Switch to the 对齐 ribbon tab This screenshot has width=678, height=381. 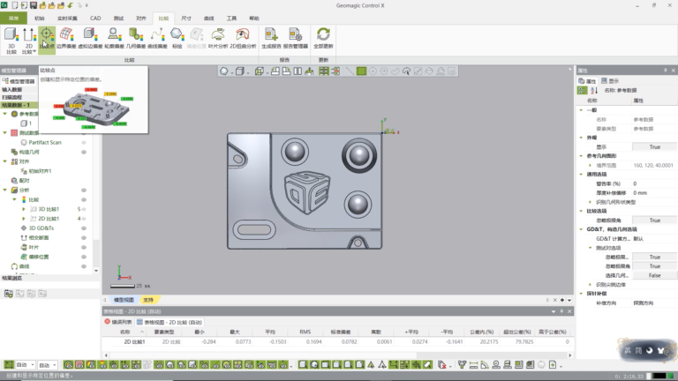tap(141, 19)
